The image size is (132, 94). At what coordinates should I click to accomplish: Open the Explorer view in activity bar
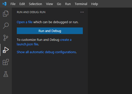(x=6, y=14)
